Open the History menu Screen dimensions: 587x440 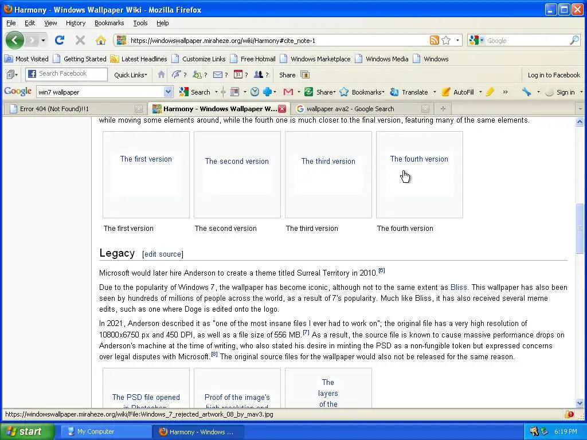[76, 23]
